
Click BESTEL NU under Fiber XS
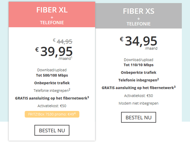(x=138, y=117)
